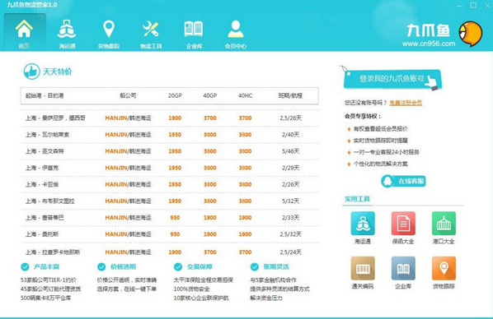Screen dimensions: 493x319
Task: Open the 企业库 book icon in top navigation
Action: pyautogui.click(x=194, y=29)
